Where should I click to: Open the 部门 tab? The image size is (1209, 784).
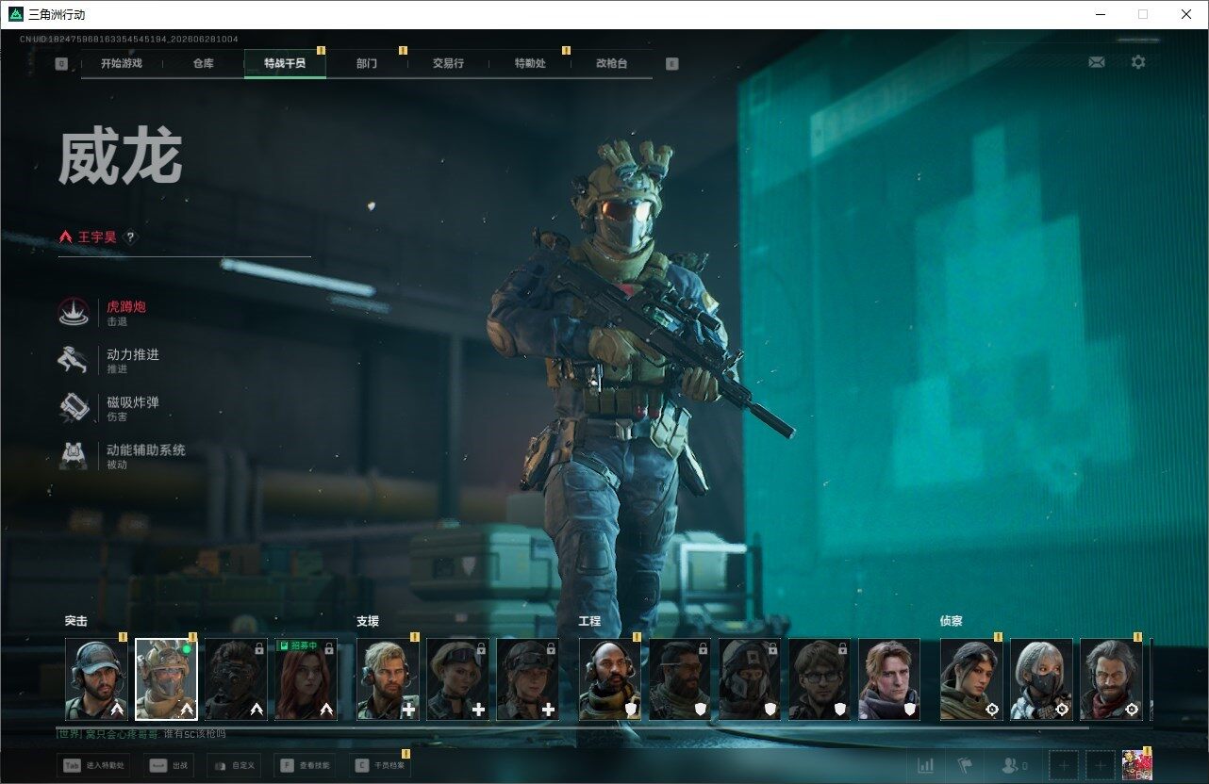(367, 64)
